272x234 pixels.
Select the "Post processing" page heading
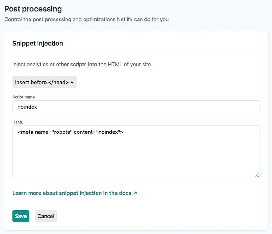pyautogui.click(x=33, y=9)
